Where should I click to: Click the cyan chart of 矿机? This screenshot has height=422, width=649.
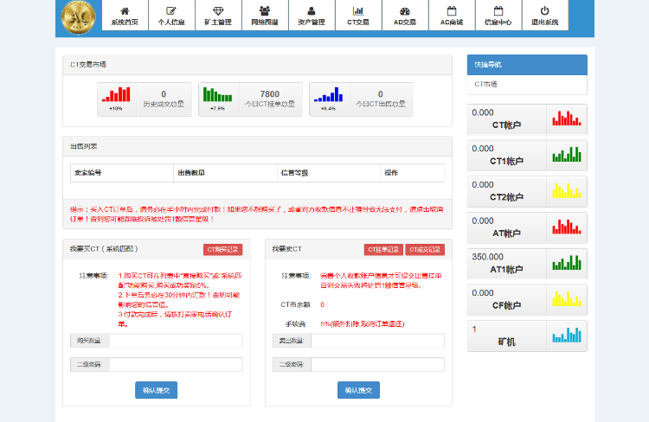(567, 336)
